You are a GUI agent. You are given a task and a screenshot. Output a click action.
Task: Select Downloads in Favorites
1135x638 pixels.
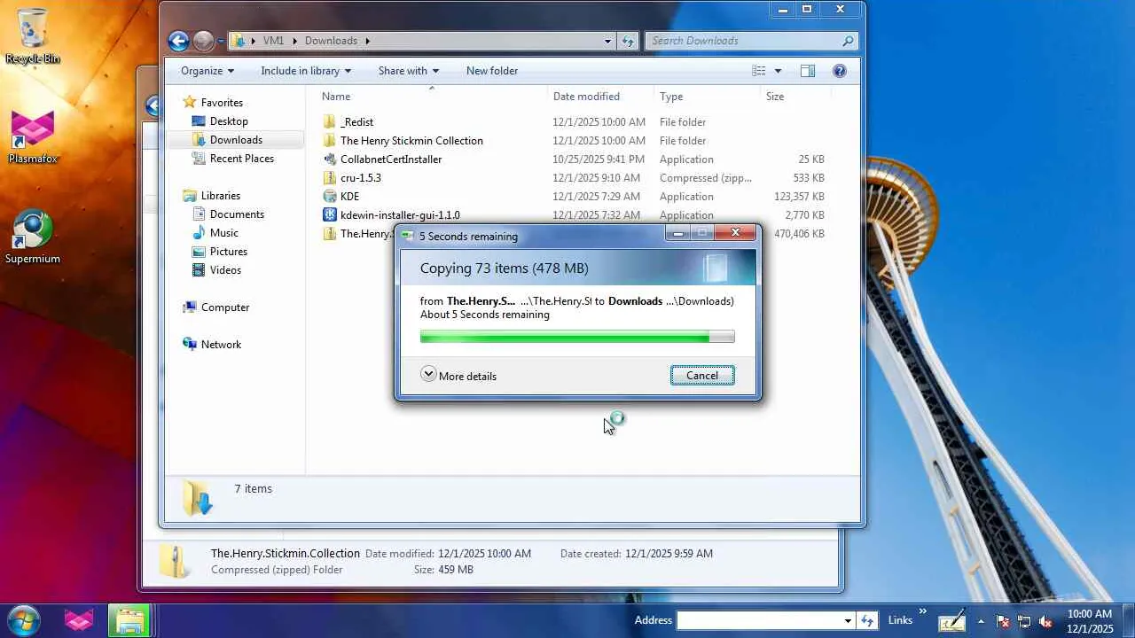click(x=236, y=140)
